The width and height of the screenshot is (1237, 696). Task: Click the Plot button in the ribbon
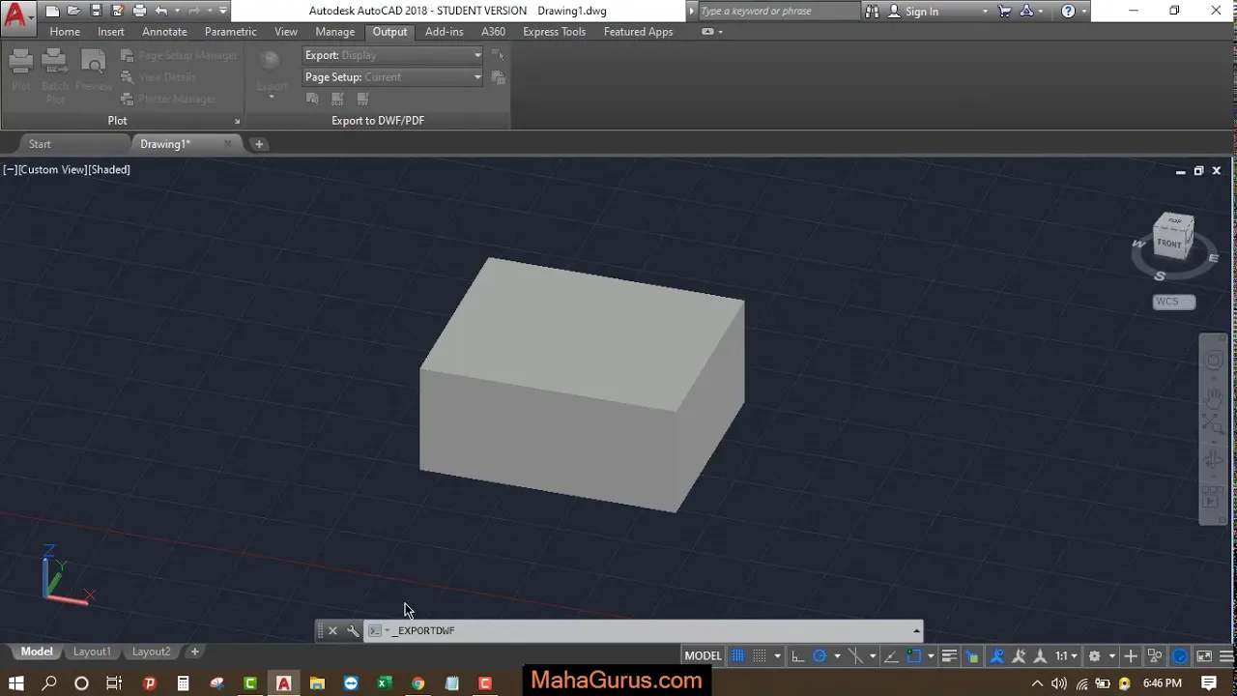click(21, 71)
